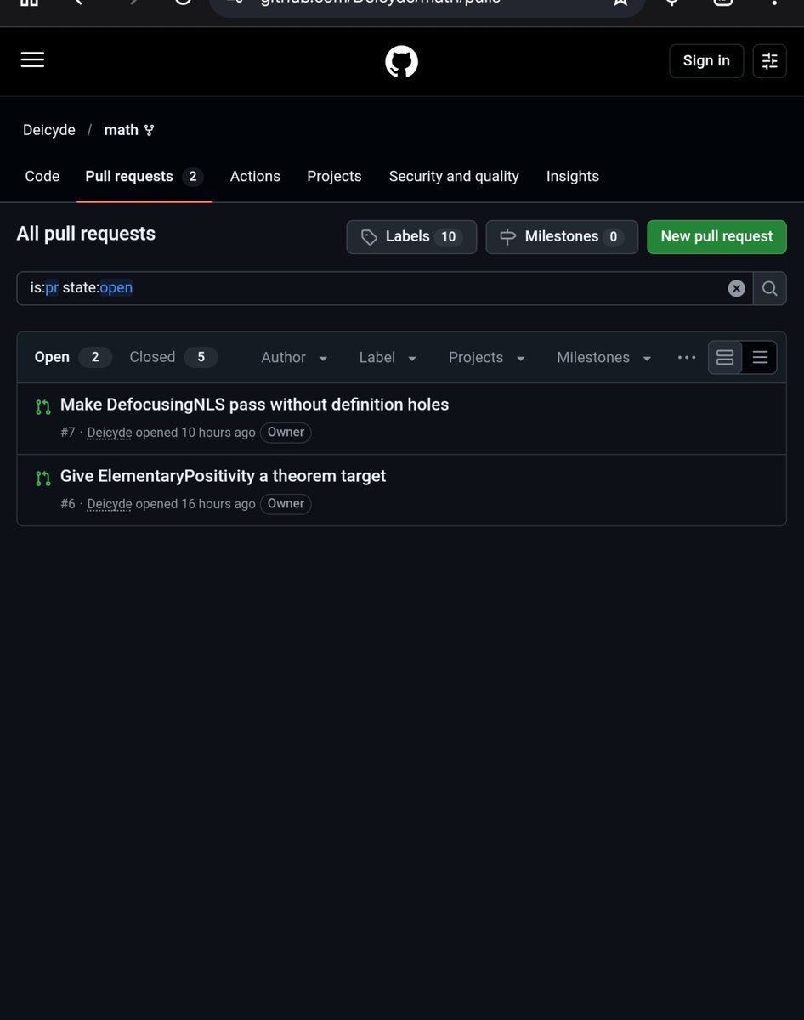This screenshot has width=804, height=1020.
Task: Expand the Author filter dropdown
Action: (294, 358)
